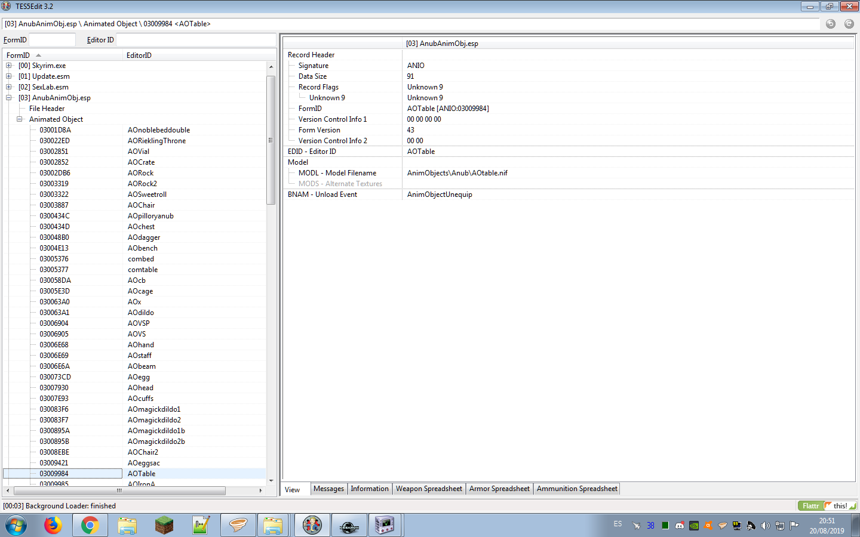The height and width of the screenshot is (537, 860).
Task: Click the tree scroll down arrow
Action: tap(271, 481)
